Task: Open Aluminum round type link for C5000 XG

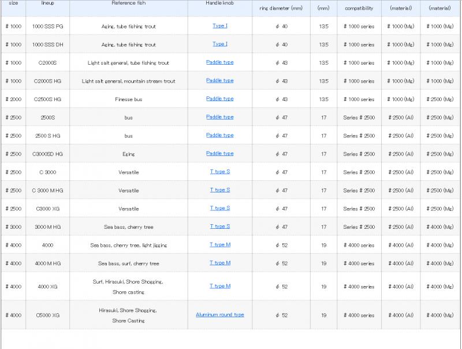Action: pos(219,314)
